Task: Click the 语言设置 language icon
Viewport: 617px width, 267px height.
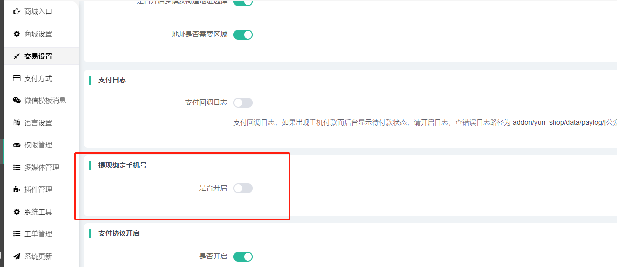Action: 17,123
